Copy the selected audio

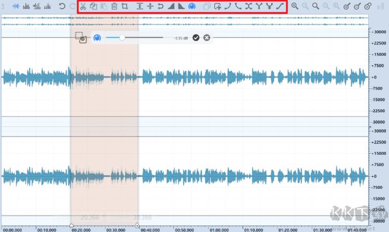[93, 6]
